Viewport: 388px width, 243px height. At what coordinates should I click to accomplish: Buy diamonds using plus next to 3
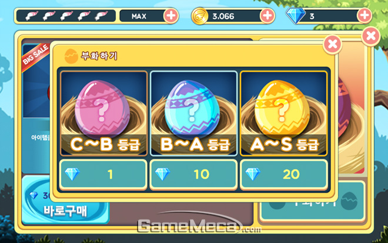[x=364, y=16]
